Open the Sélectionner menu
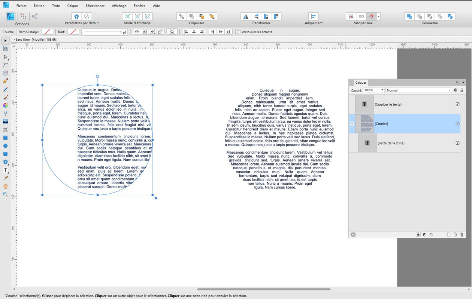472x299 pixels. (x=95, y=6)
